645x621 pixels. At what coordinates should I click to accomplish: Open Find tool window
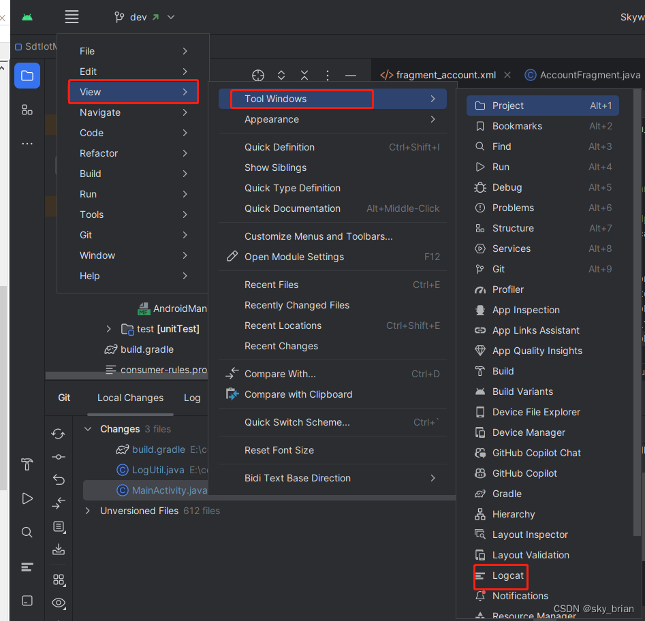tap(543, 146)
